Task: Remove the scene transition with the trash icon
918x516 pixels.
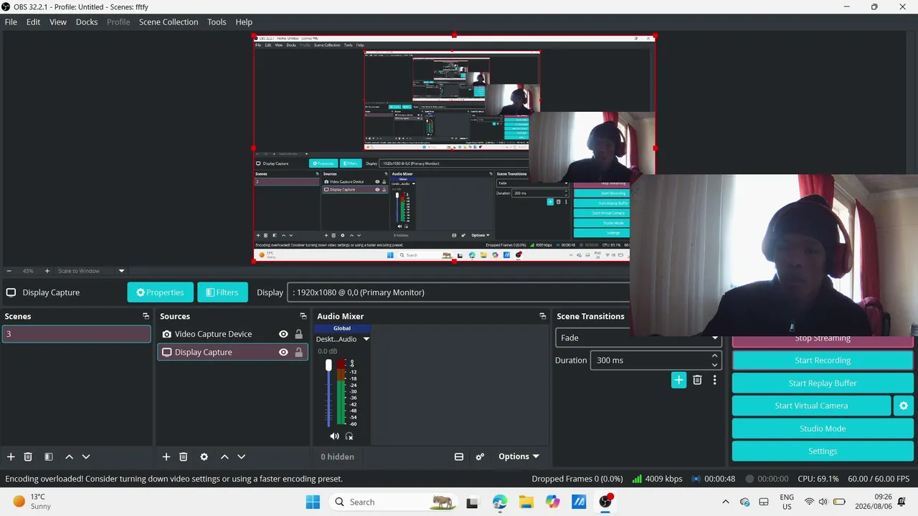Action: 697,380
